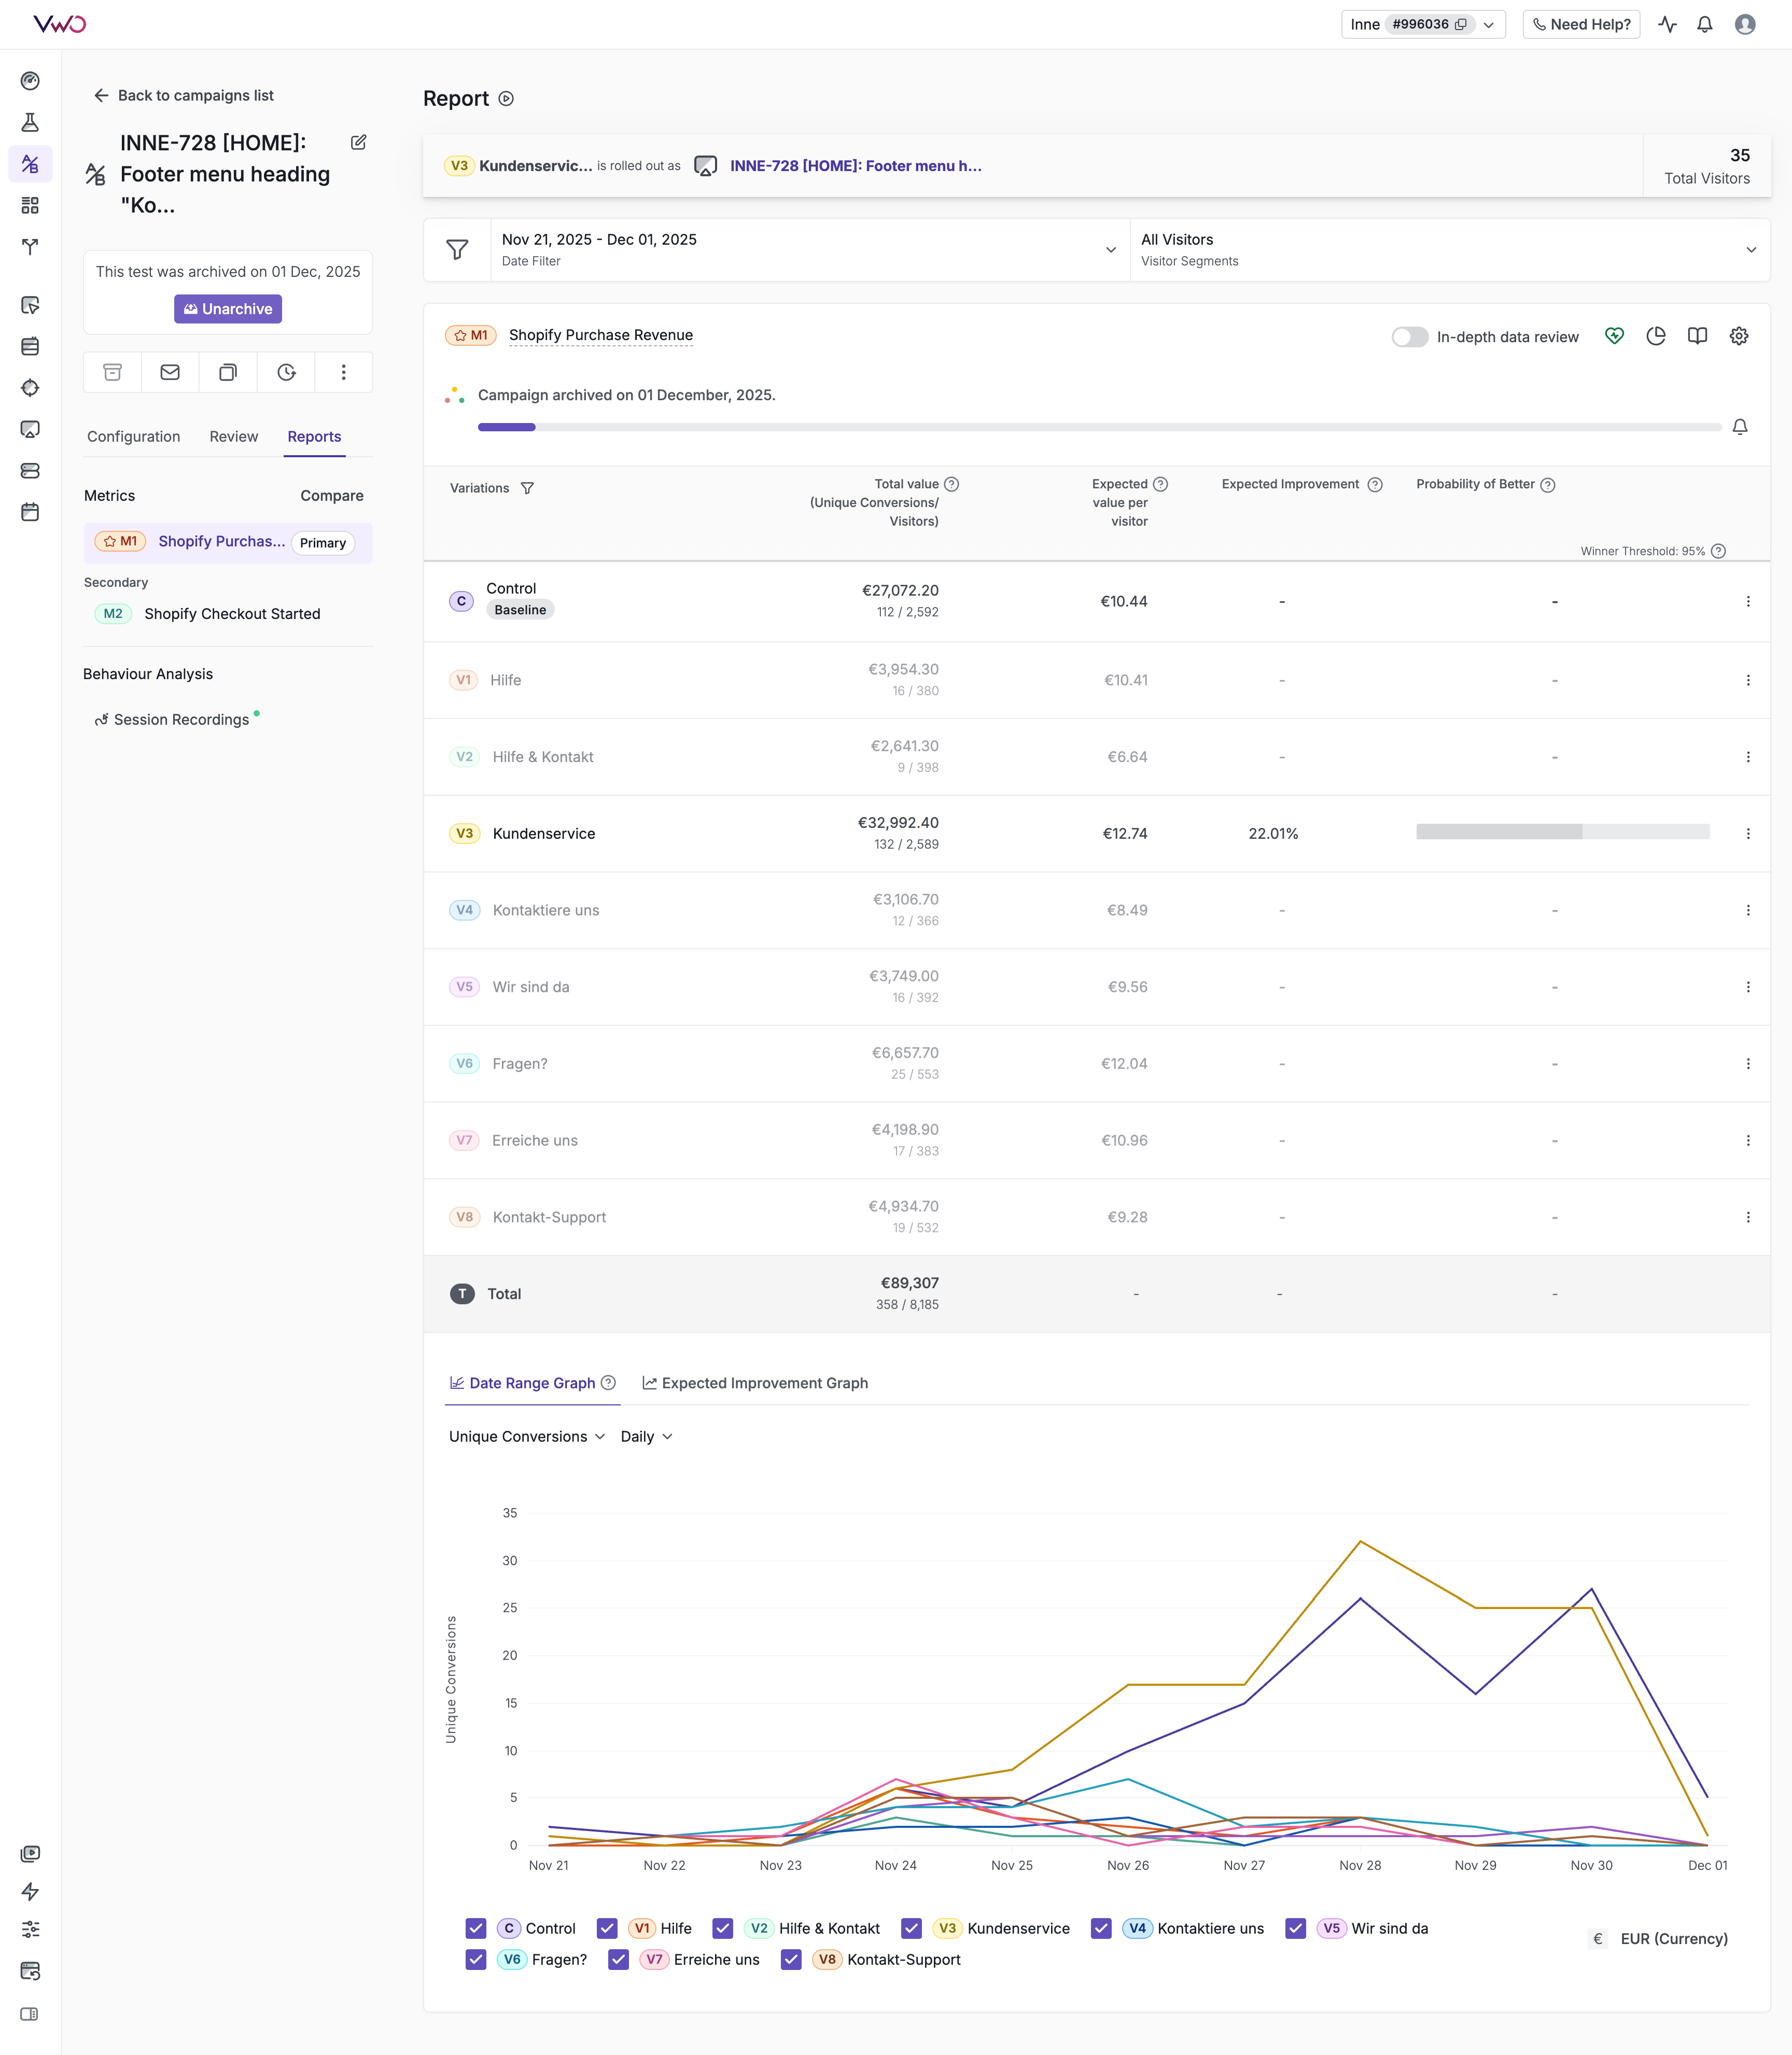Open the Daily interval dropdown

coord(646,1436)
